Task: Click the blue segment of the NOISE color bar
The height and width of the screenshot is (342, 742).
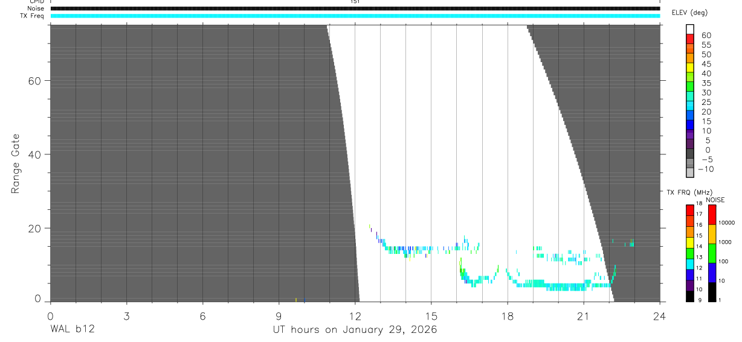Action: [x=712, y=272]
